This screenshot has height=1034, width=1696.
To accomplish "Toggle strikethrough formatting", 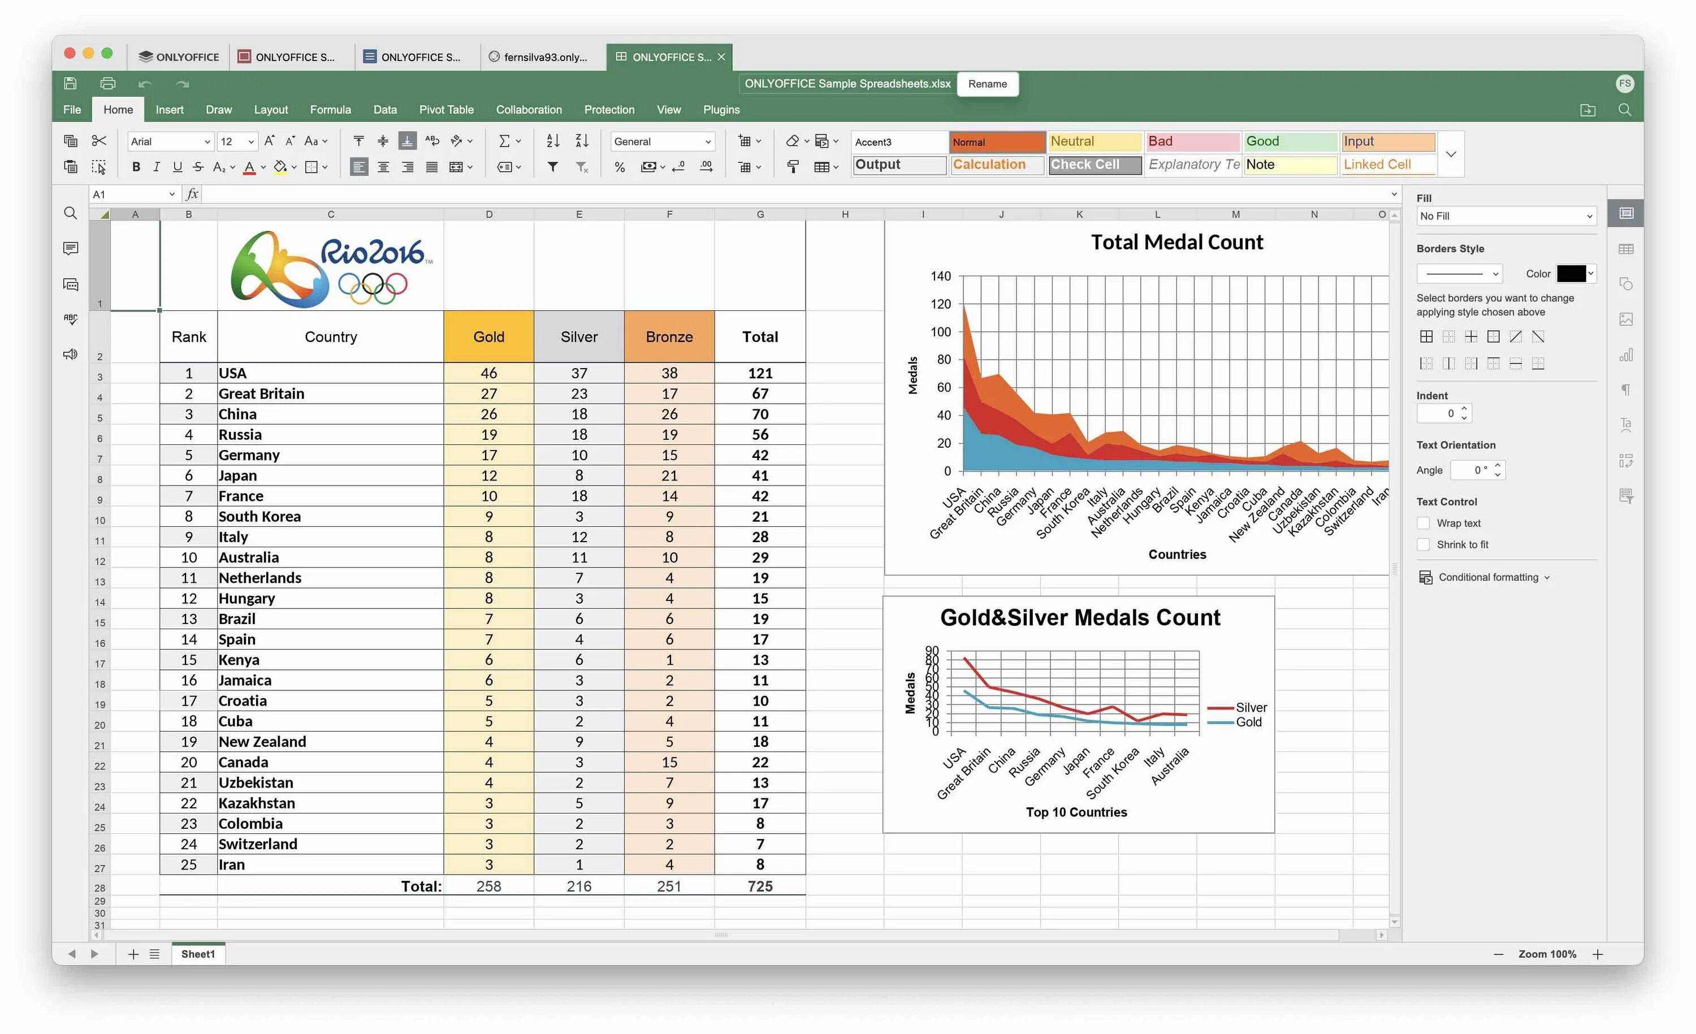I will [x=198, y=167].
